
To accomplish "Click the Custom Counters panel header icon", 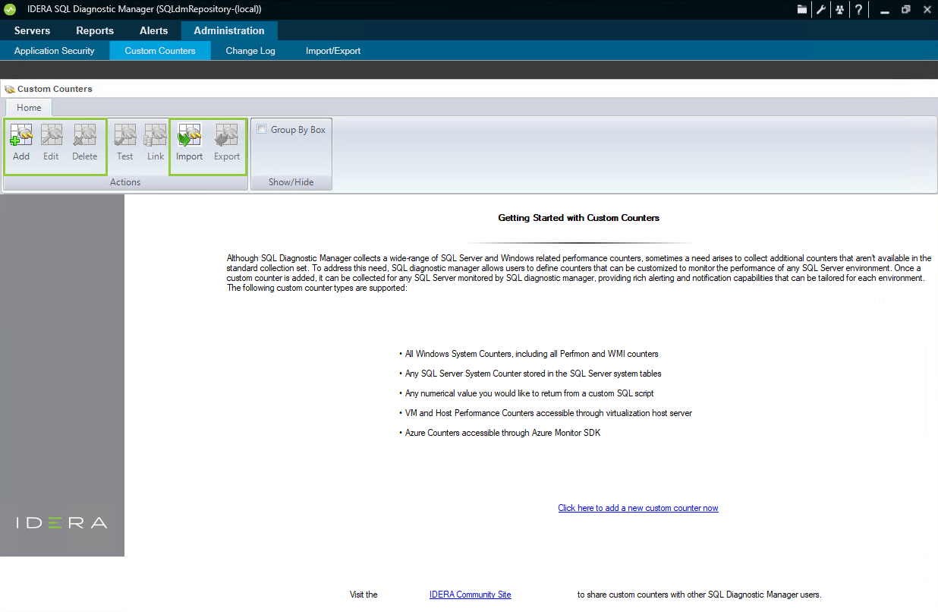I will [x=10, y=89].
